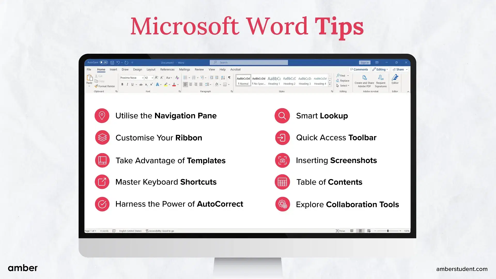Click the Underline formatting icon
496x279 pixels.
click(x=132, y=84)
